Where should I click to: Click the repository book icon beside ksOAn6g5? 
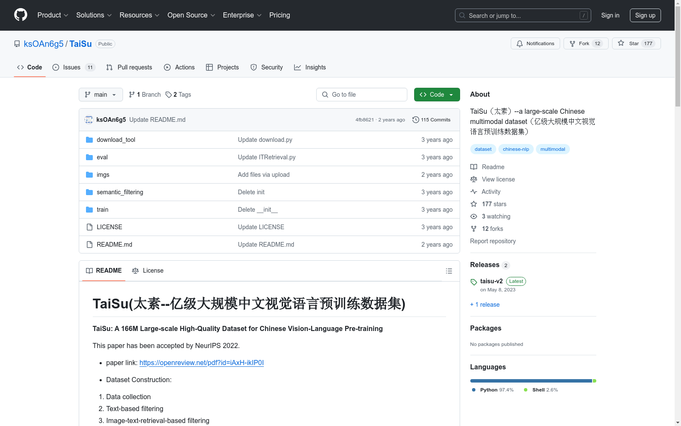[17, 44]
